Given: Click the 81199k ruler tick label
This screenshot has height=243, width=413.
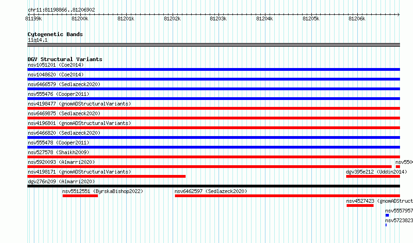Looking at the screenshot, I should 33,19.
